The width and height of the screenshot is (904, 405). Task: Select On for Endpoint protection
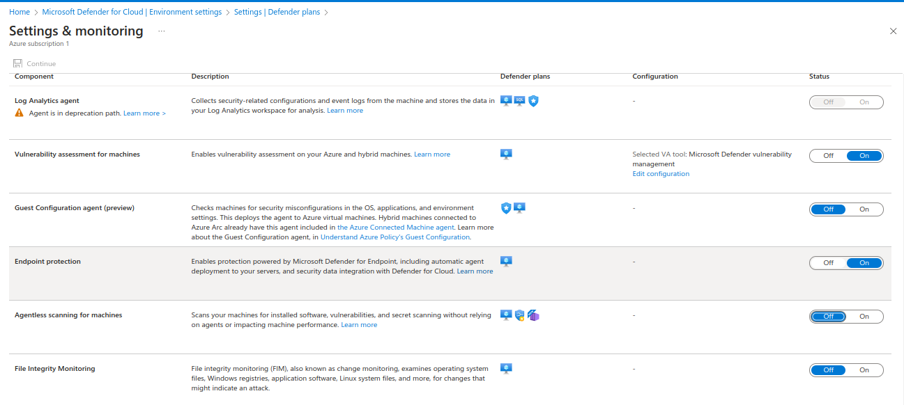pos(864,263)
